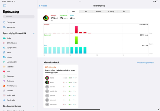Collapse Egészségügyi kategóriák section
Viewport: 160px width, 111px height.
point(34,33)
